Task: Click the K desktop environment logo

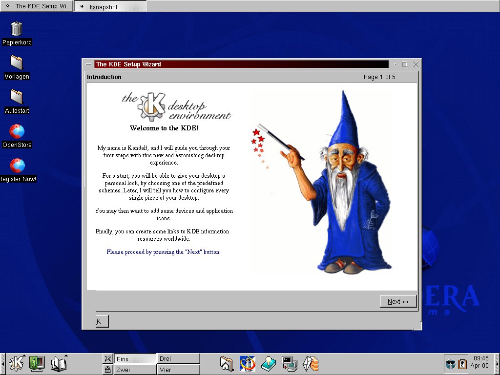Action: 176,106
